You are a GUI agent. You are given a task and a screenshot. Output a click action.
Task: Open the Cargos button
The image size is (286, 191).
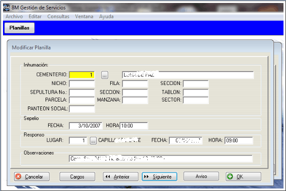(x=77, y=176)
